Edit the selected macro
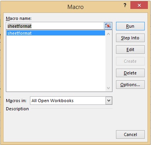151x145 pixels. coord(130,50)
